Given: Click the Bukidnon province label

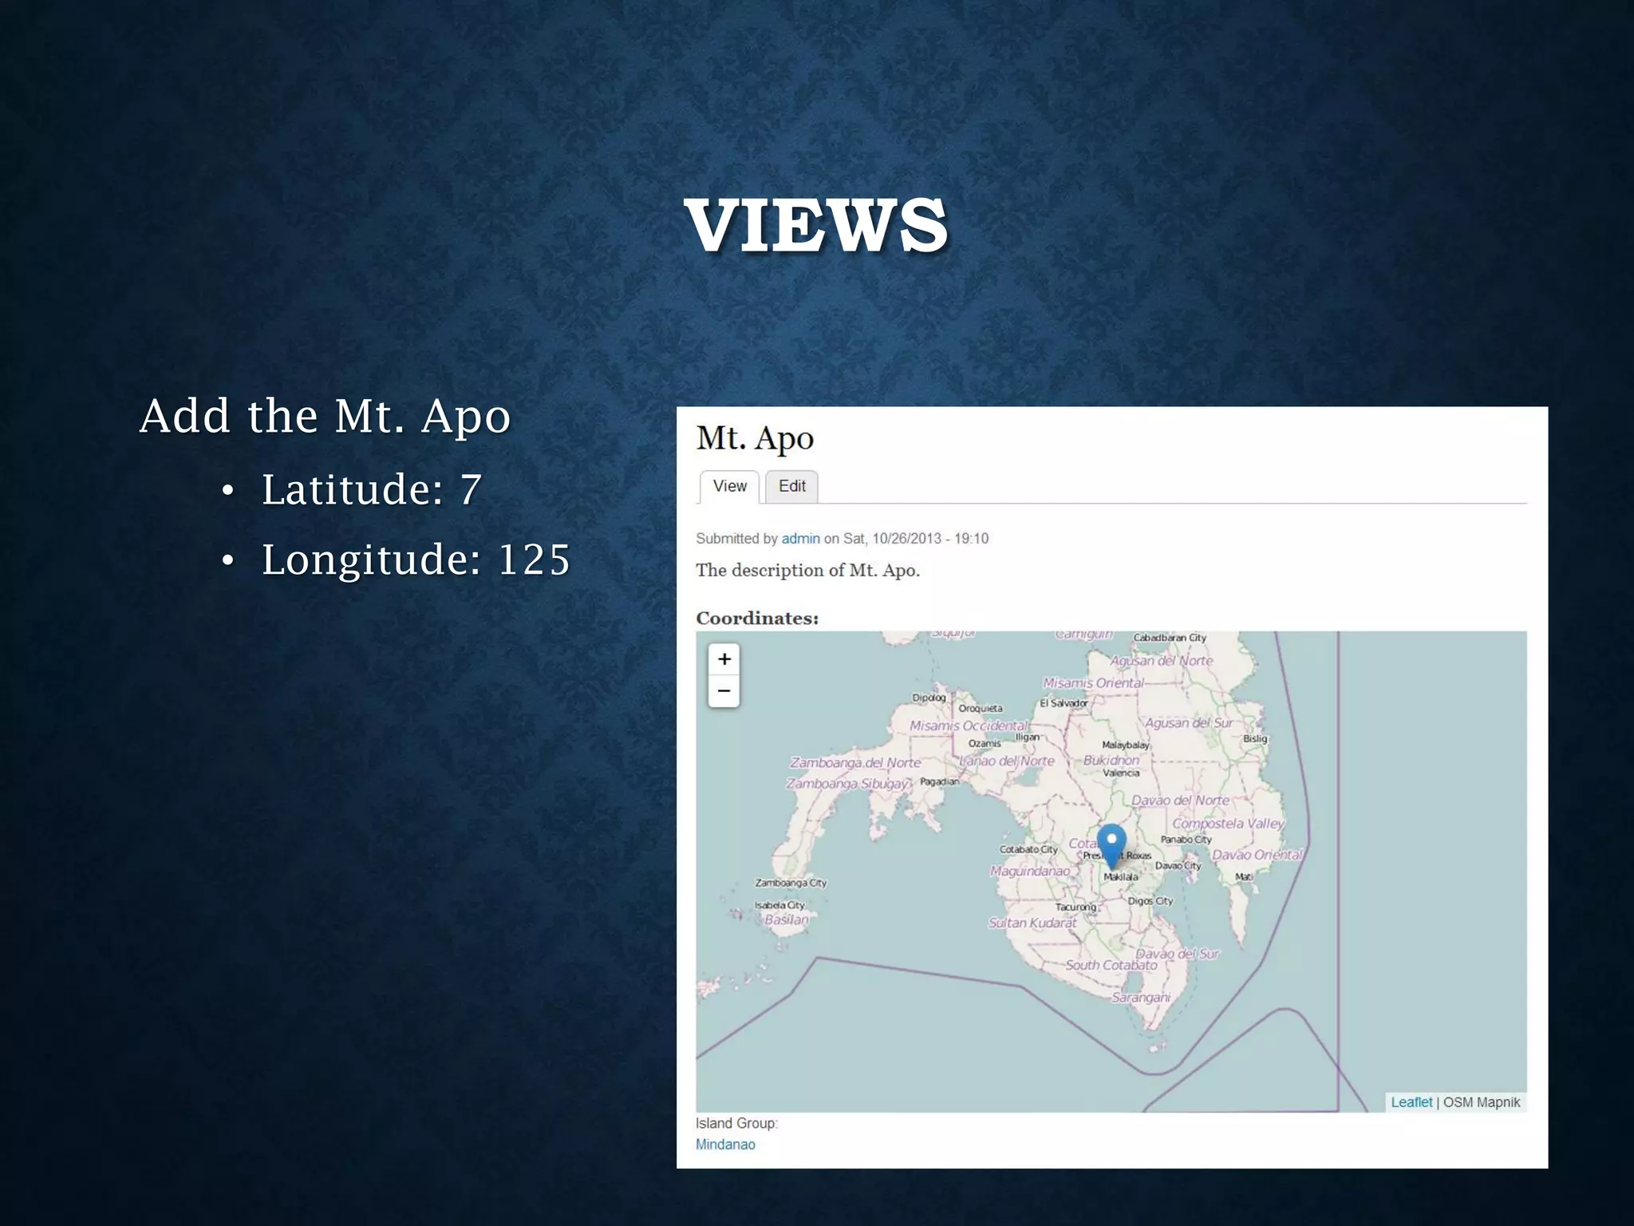Looking at the screenshot, I should [1111, 760].
